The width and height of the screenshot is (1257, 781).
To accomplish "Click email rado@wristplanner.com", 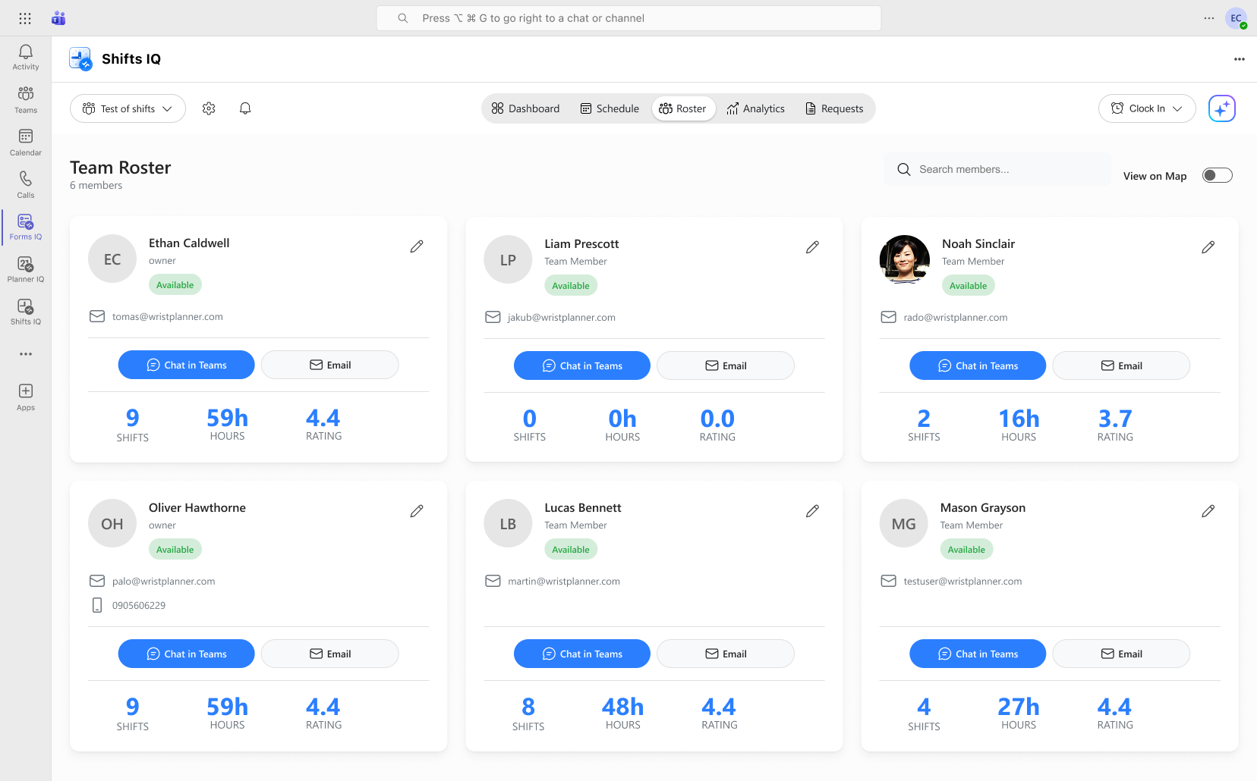I will [x=956, y=318].
